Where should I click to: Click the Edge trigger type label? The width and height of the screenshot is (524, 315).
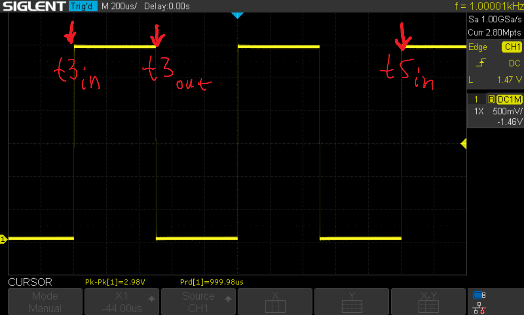tap(478, 47)
